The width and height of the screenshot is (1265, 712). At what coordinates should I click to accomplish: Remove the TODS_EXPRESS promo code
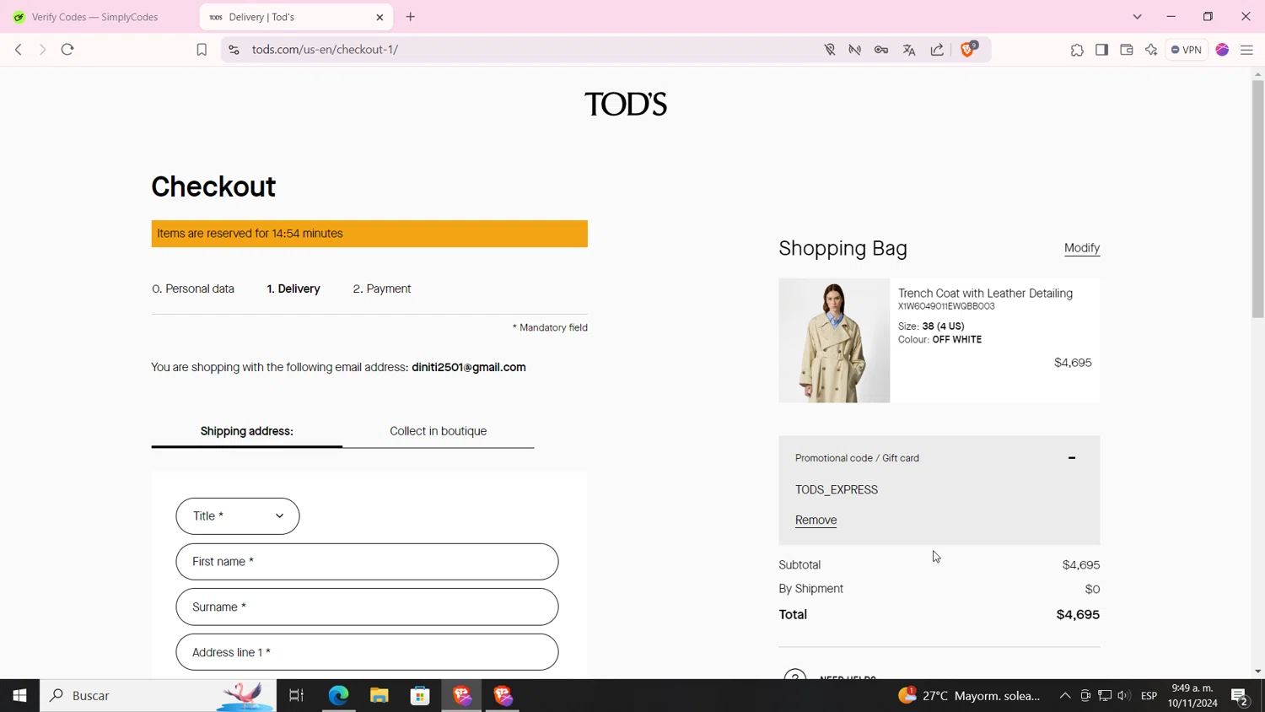pos(816,521)
